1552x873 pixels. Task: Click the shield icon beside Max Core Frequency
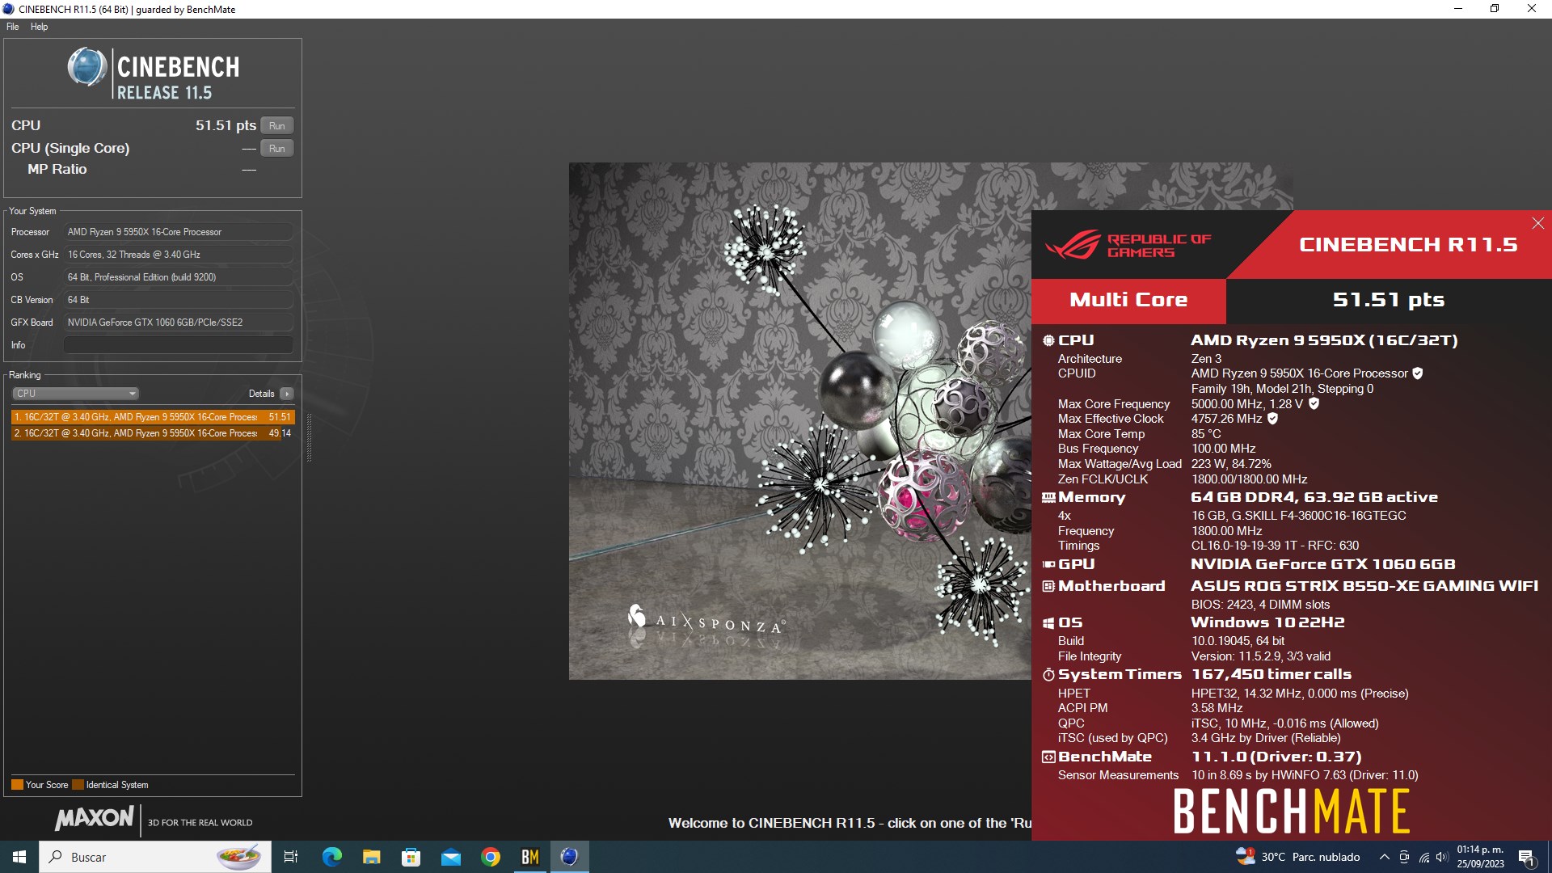click(1314, 403)
